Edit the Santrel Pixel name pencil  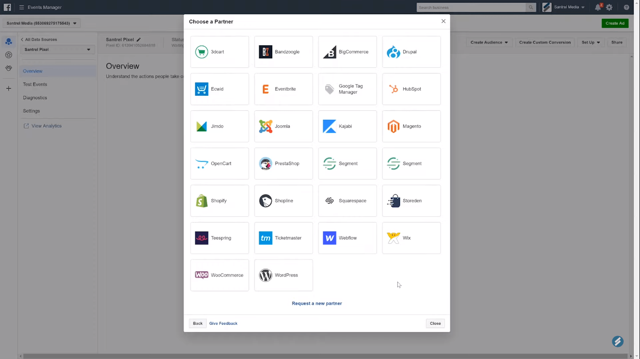[x=139, y=40]
